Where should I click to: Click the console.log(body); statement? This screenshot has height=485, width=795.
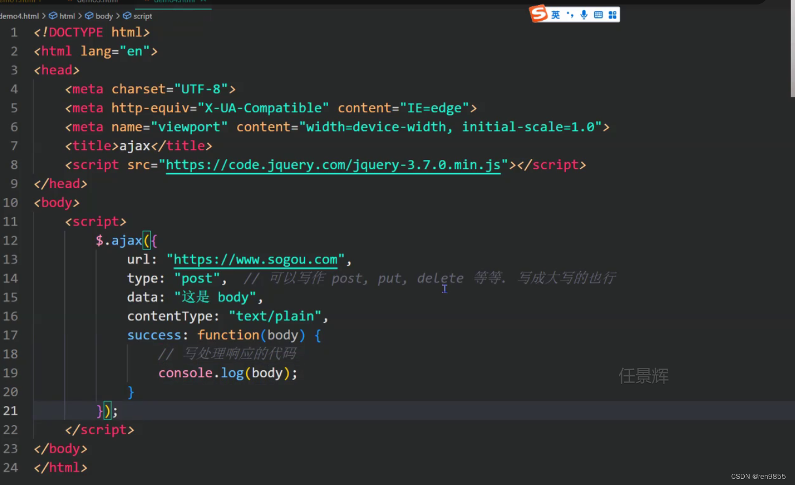[228, 373]
